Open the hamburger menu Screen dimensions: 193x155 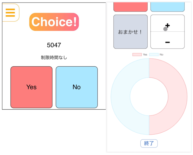(10, 12)
